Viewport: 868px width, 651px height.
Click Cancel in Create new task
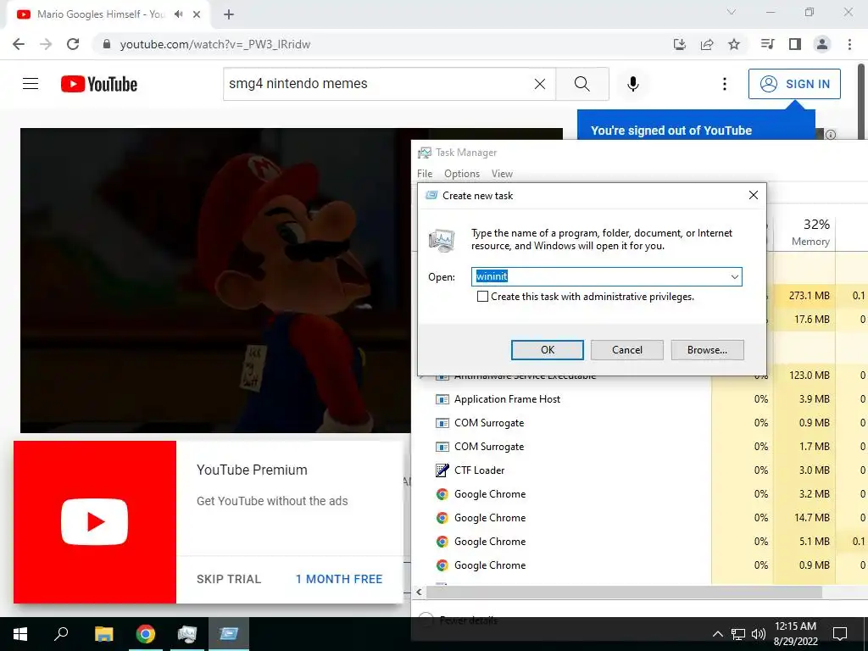click(x=627, y=350)
